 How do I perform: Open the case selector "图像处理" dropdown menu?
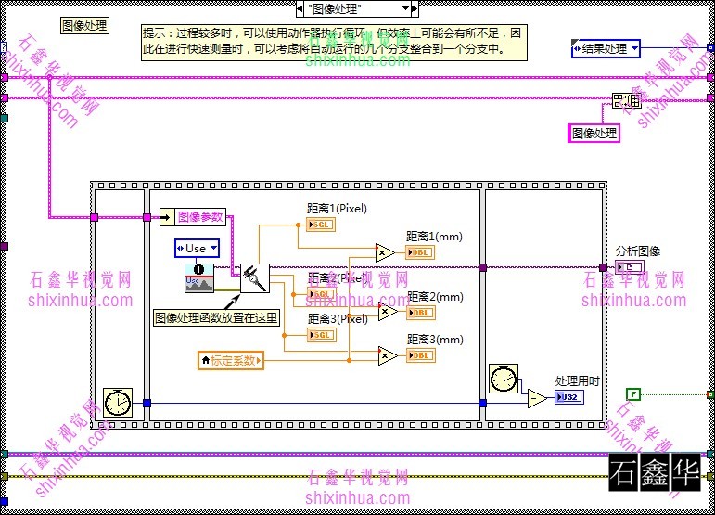pos(357,9)
